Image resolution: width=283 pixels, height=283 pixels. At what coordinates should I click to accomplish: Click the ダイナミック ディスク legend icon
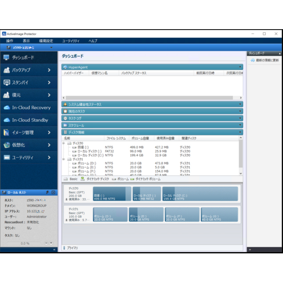83,179
